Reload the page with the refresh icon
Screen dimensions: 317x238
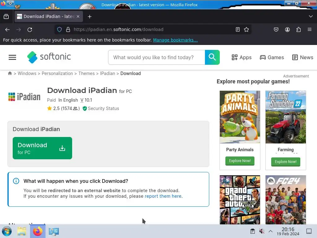(x=30, y=29)
